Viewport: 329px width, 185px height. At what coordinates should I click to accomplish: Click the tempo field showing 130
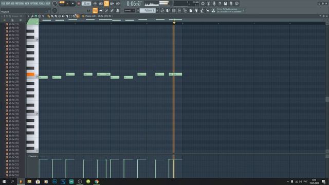click(86, 4)
